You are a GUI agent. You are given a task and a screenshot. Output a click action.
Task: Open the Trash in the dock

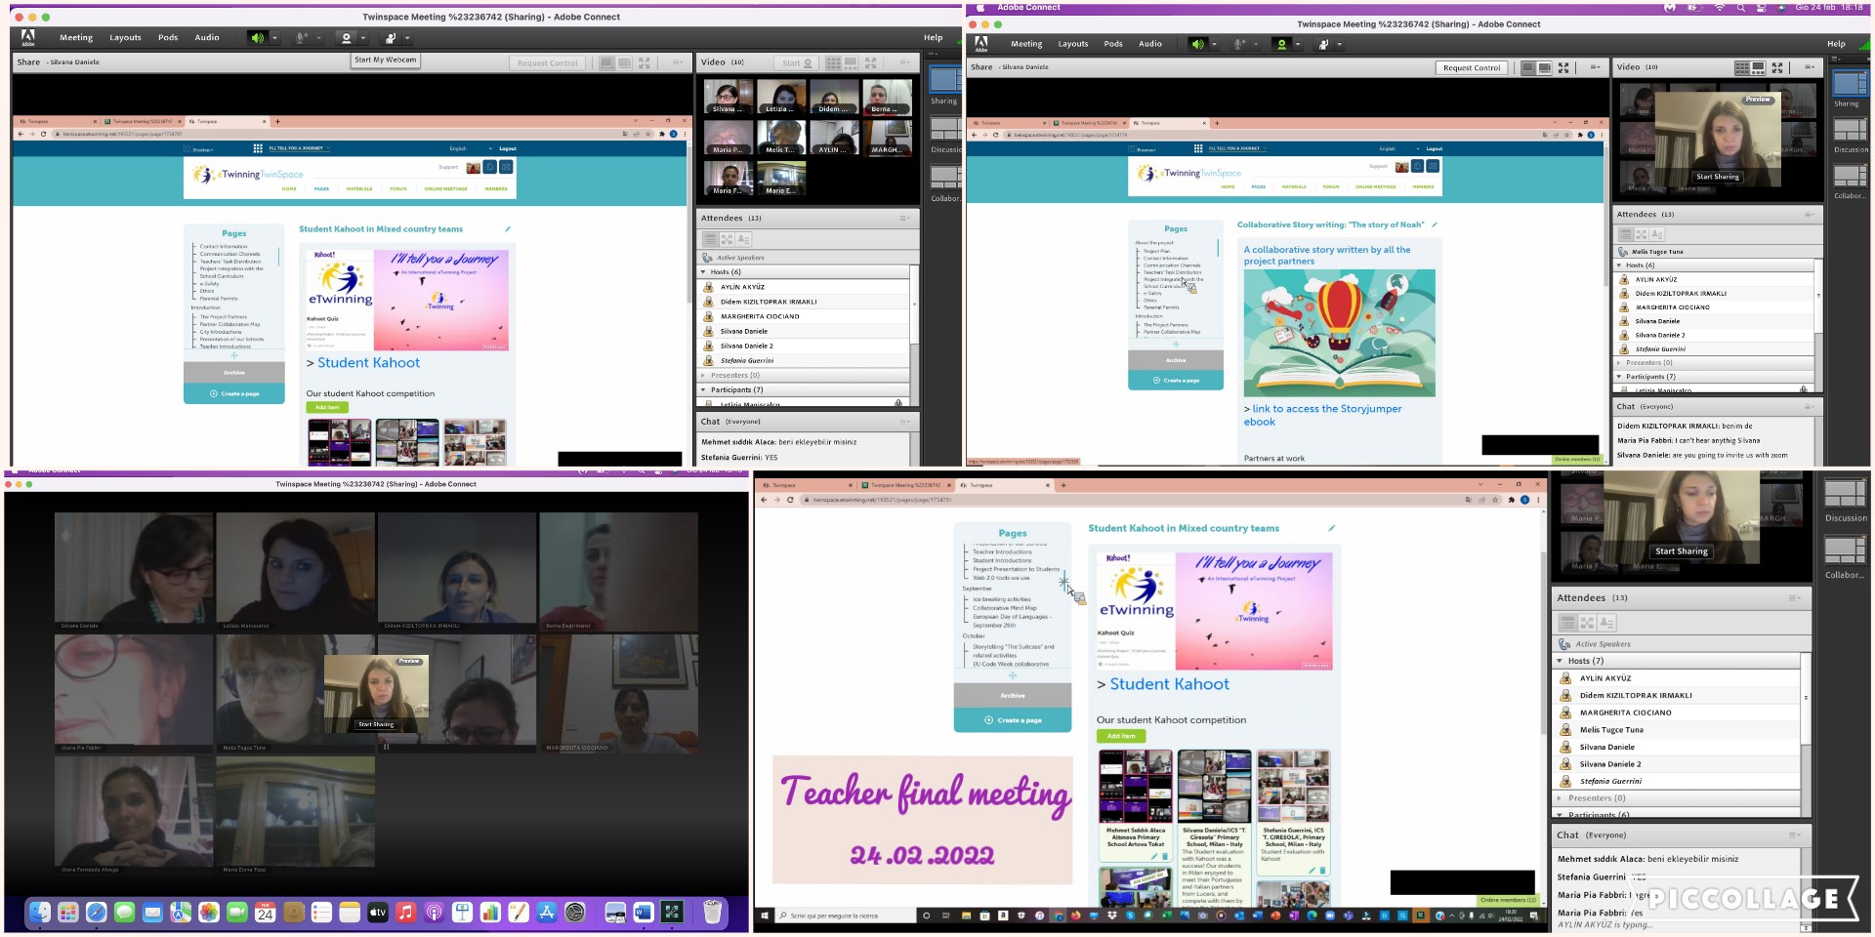click(x=713, y=913)
